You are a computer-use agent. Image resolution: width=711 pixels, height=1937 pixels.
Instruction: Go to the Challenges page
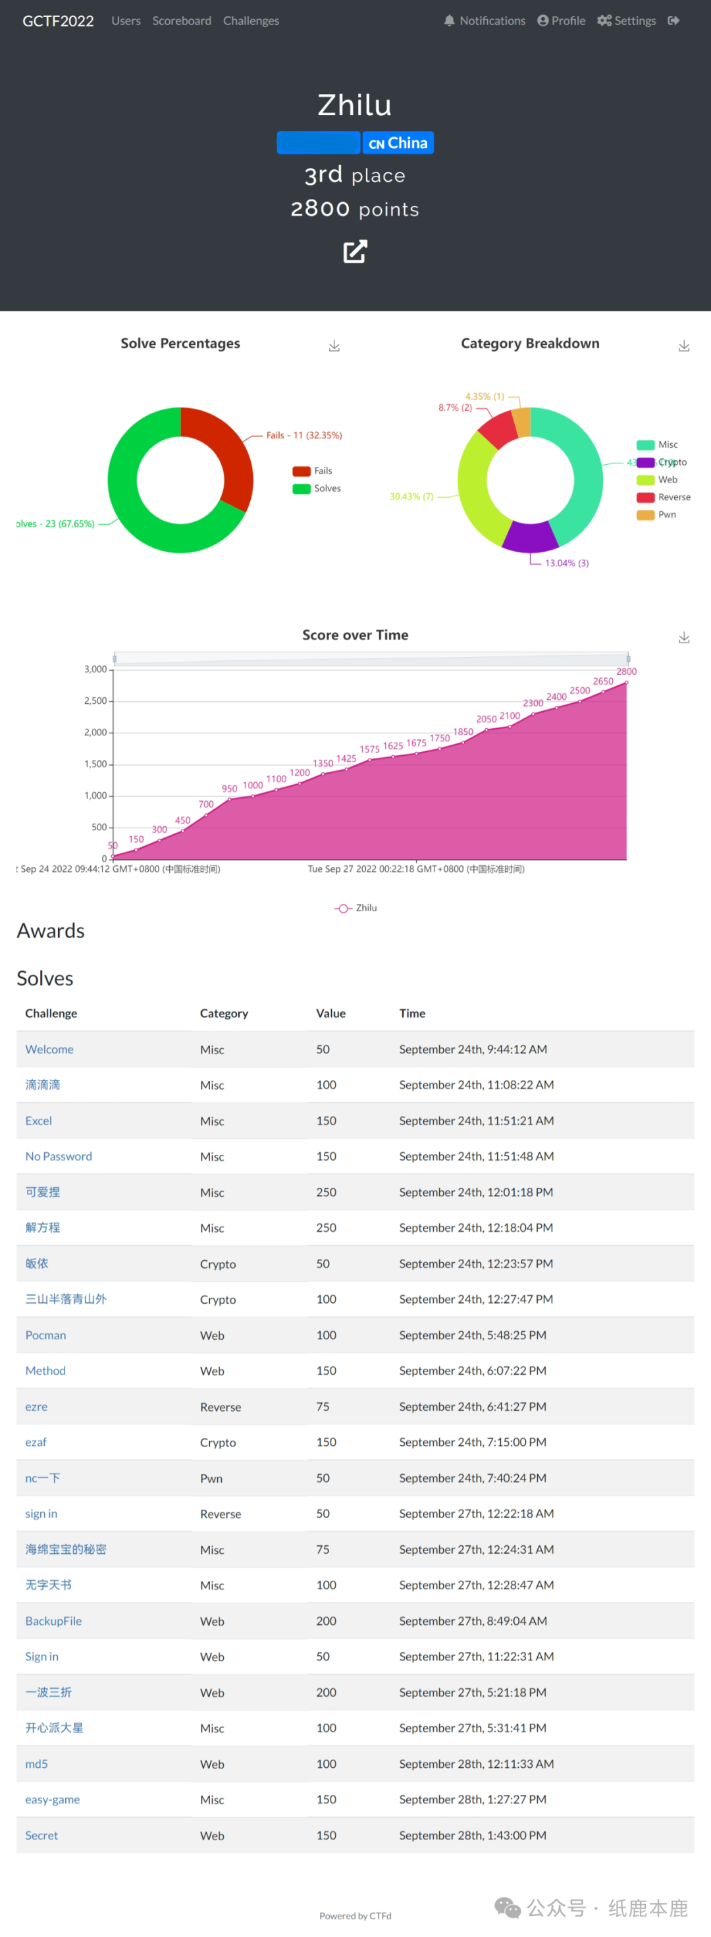[250, 20]
